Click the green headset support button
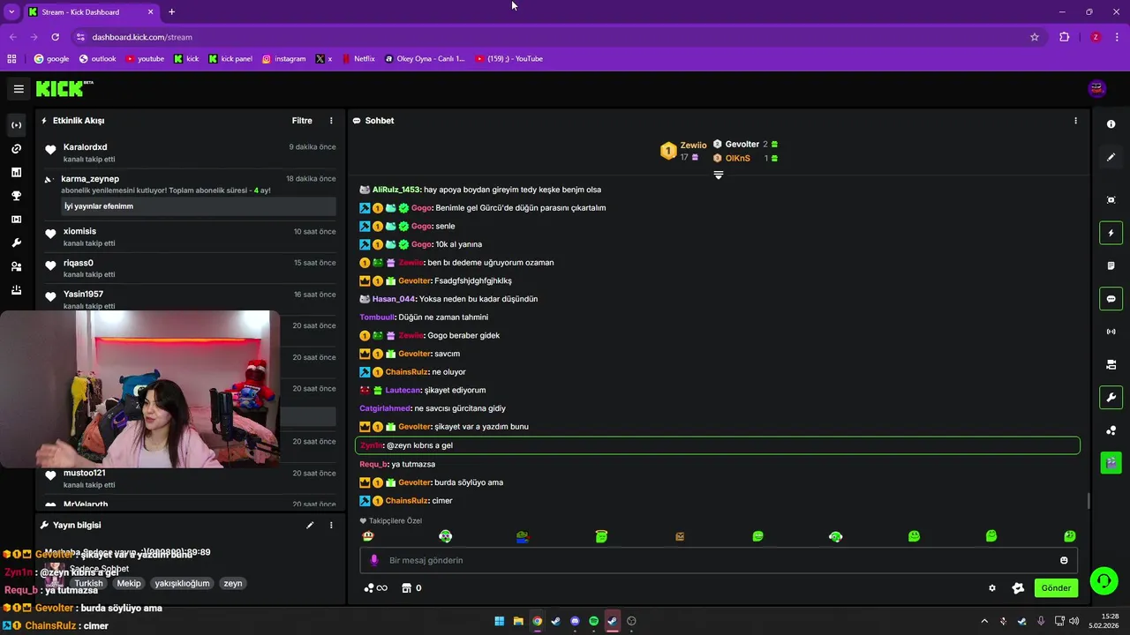The height and width of the screenshot is (635, 1130). (1104, 580)
